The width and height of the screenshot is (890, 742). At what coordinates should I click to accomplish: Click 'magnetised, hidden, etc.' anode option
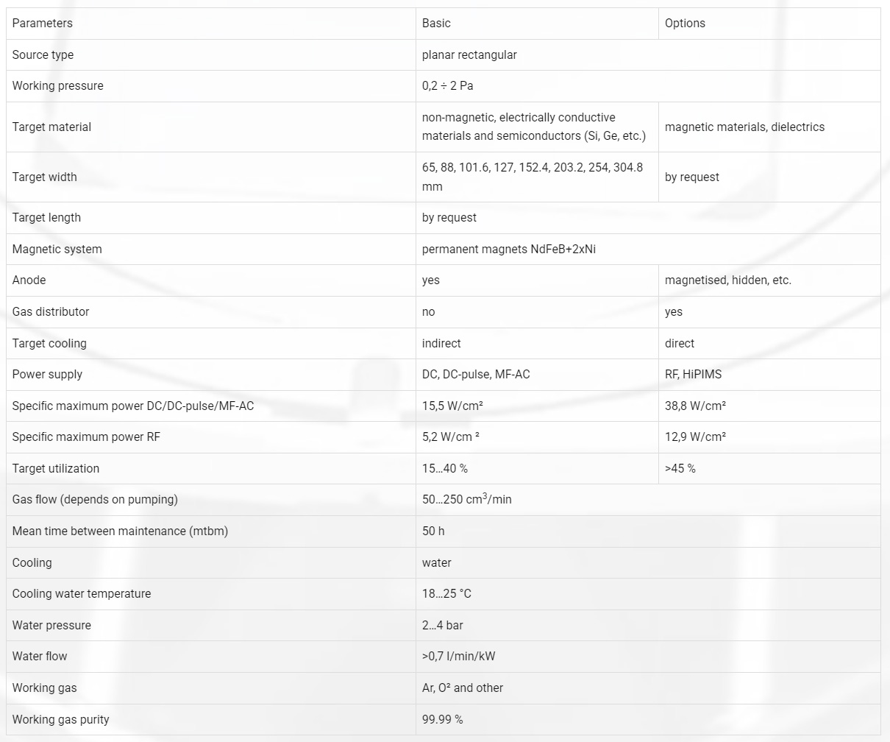coord(727,280)
